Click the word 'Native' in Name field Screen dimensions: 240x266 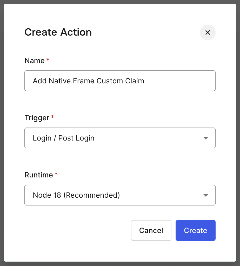[x=60, y=81]
